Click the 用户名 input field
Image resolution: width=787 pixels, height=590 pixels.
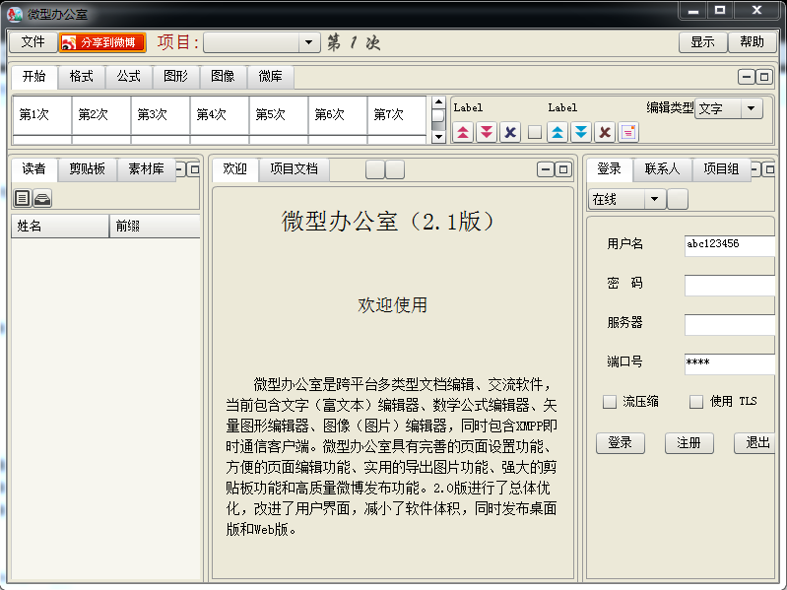pyautogui.click(x=730, y=245)
